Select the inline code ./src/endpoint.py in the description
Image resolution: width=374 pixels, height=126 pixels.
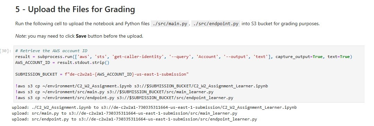coord(216,24)
